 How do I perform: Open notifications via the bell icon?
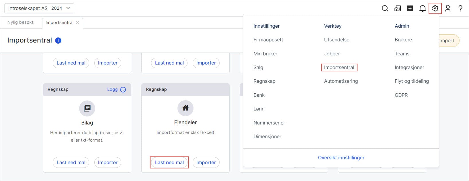[423, 8]
